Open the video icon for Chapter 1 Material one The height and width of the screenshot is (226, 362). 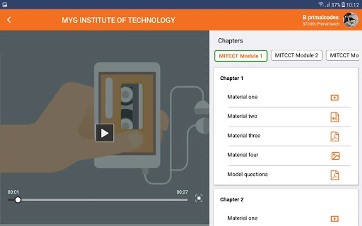[334, 97]
